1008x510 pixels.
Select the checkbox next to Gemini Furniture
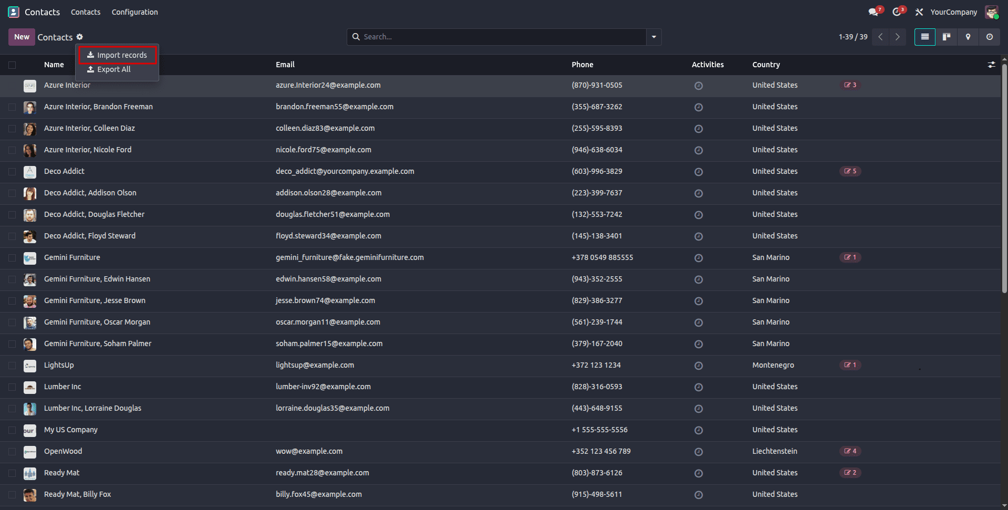click(12, 258)
